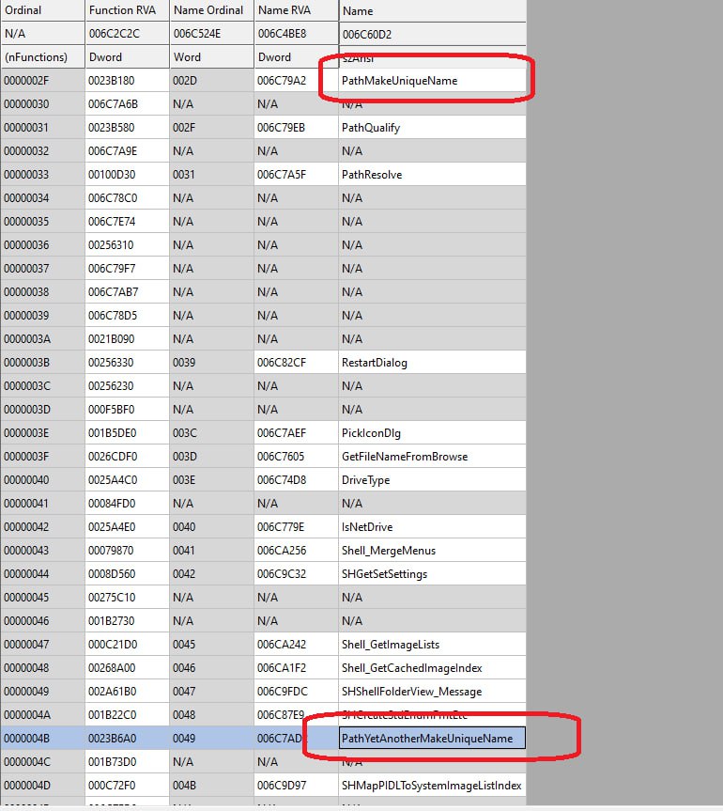Click the Name Ordinal column header
723x811 pixels.
pyautogui.click(x=212, y=10)
